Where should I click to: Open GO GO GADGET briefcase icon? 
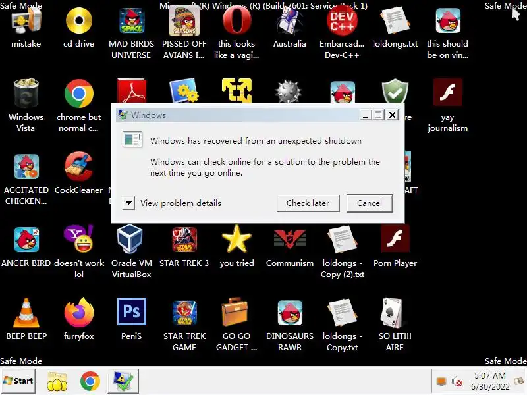click(x=235, y=311)
